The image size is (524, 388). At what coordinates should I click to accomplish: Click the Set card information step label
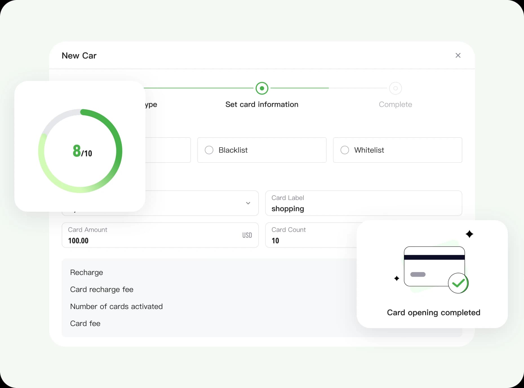[x=262, y=104]
